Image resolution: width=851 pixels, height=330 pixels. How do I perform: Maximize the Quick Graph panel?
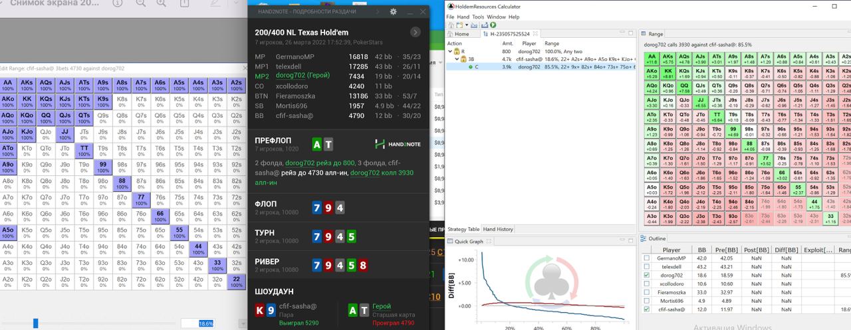click(630, 241)
